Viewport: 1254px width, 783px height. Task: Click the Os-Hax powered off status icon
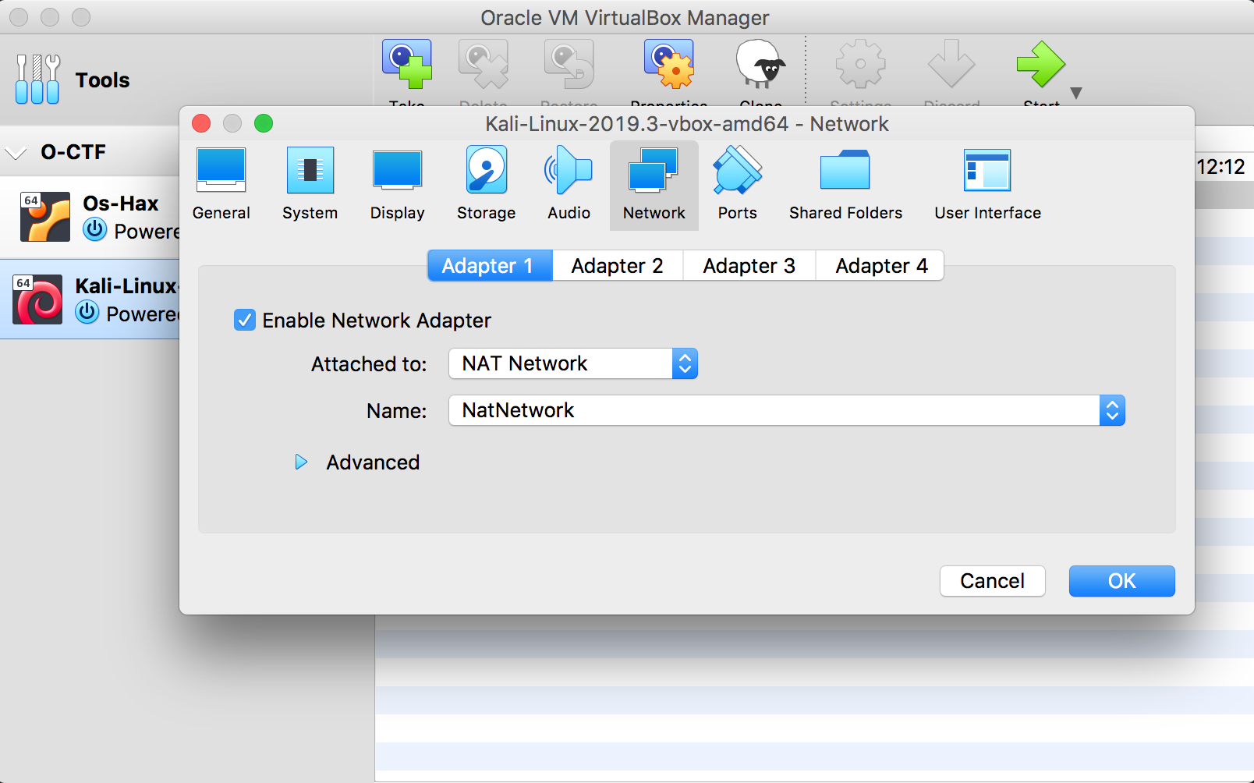(x=95, y=230)
